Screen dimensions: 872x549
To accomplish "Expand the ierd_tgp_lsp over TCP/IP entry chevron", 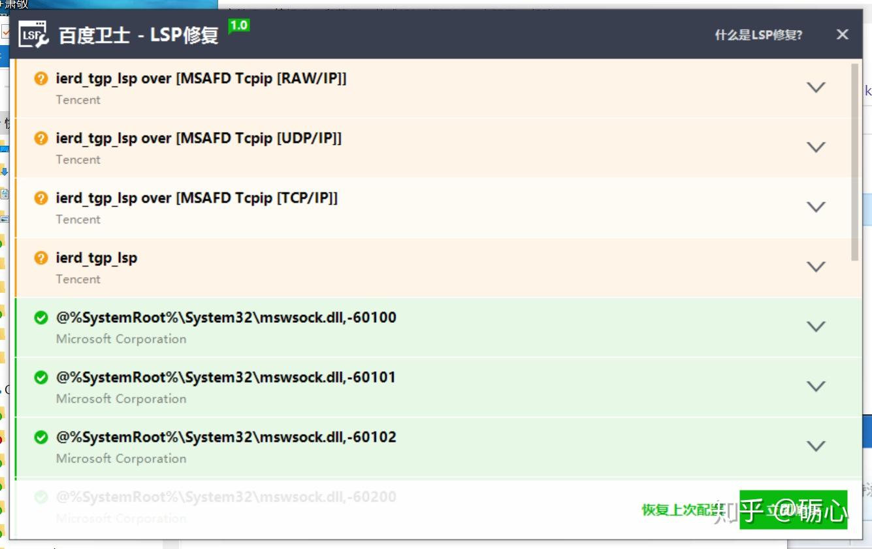I will [x=816, y=207].
